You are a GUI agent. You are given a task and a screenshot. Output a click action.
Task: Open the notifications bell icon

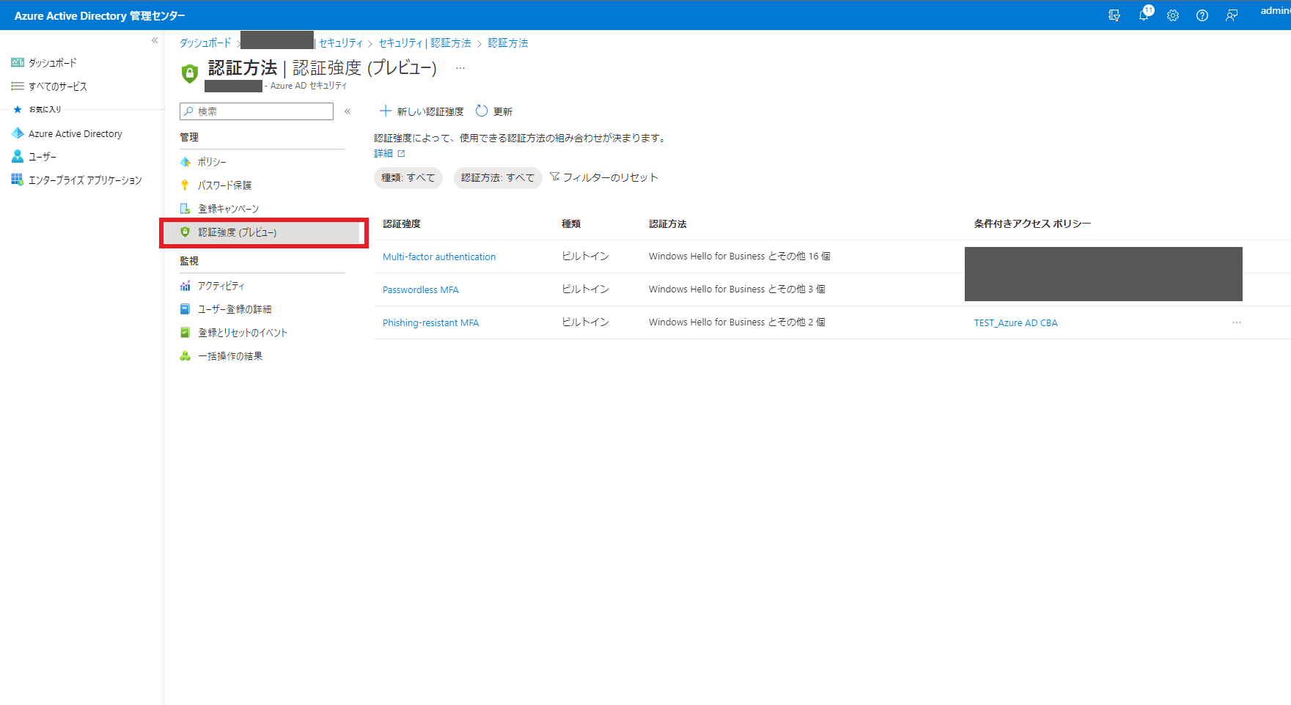[x=1144, y=15]
